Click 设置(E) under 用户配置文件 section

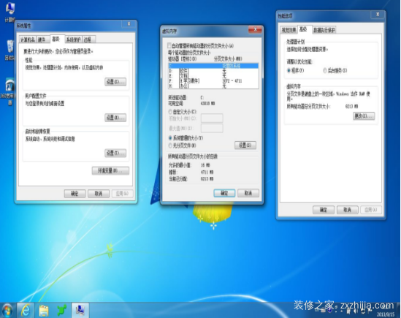pos(115,118)
